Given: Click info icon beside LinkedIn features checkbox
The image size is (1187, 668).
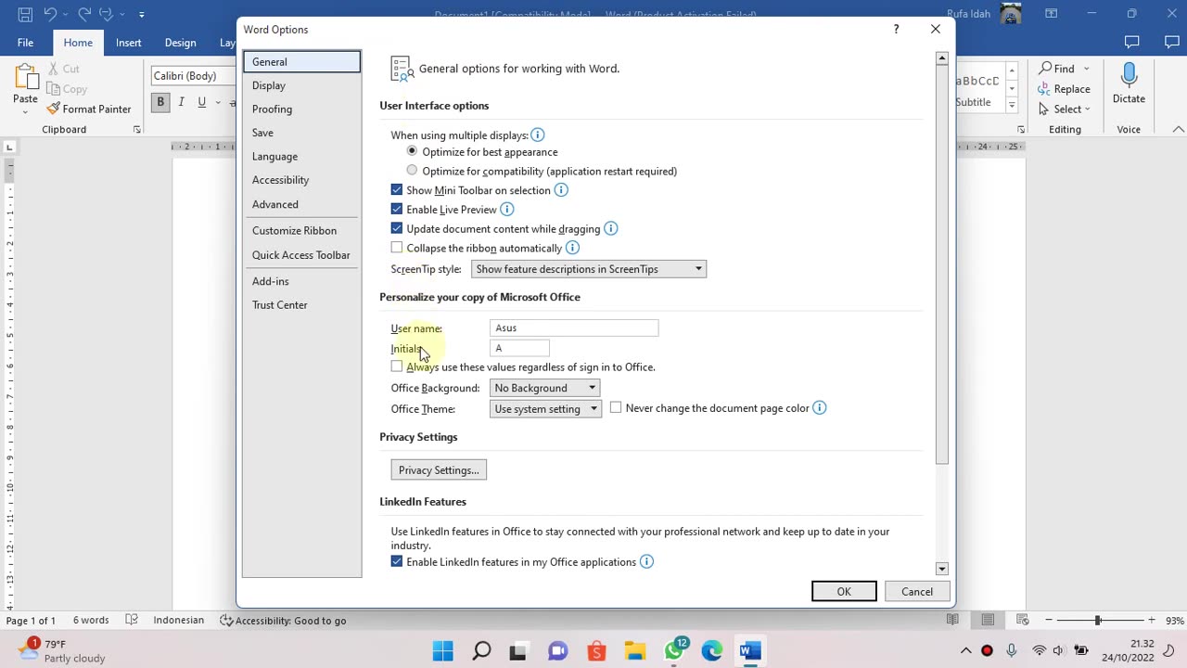Looking at the screenshot, I should 646,562.
